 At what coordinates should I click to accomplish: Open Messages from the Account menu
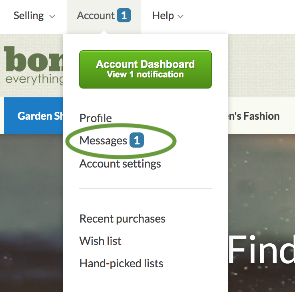pos(103,140)
